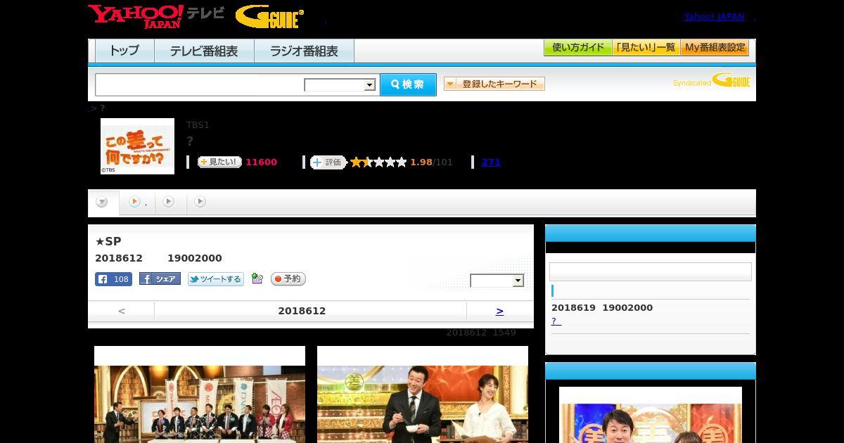Open the Yahoo! JAPAN テレビ logo
Viewport: 844px width, 443px height.
coord(156,16)
